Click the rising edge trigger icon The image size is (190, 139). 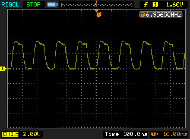(146, 5)
